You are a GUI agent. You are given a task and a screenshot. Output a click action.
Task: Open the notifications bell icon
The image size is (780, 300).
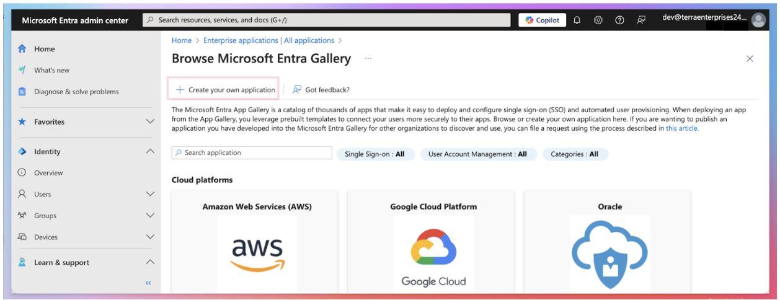[577, 20]
